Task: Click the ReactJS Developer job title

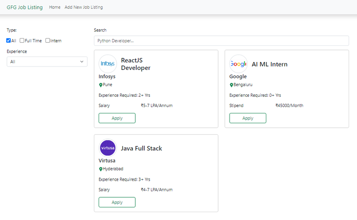Action: tap(136, 64)
